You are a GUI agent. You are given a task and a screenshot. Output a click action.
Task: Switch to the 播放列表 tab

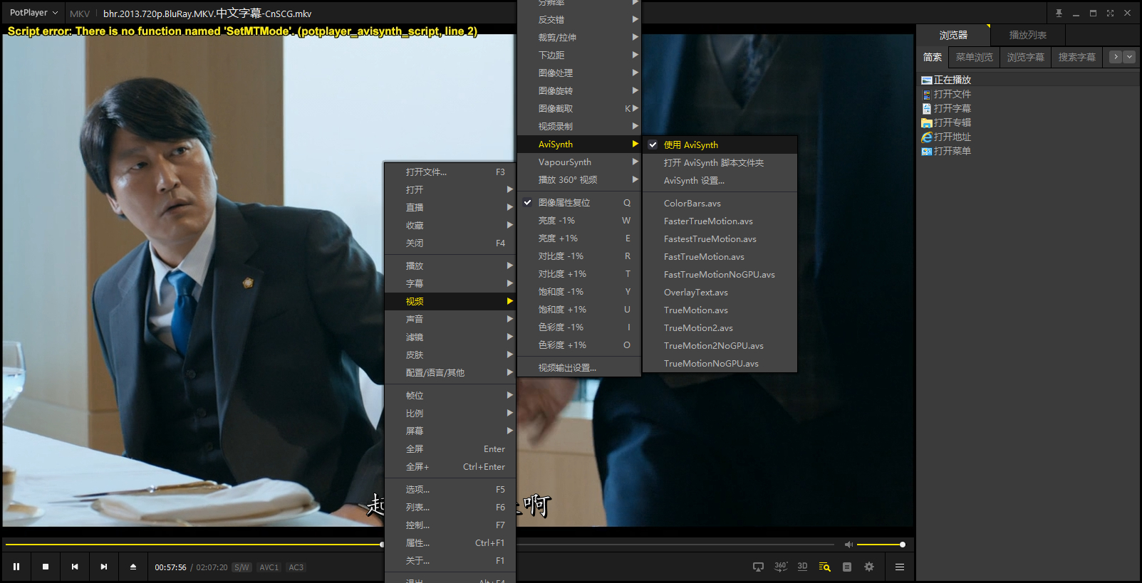[1028, 35]
